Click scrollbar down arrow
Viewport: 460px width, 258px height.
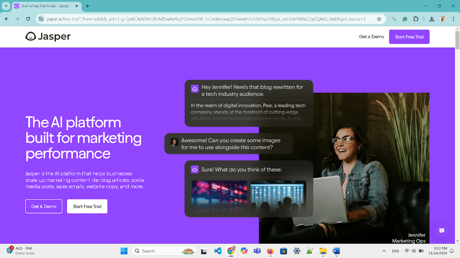[x=457, y=241]
